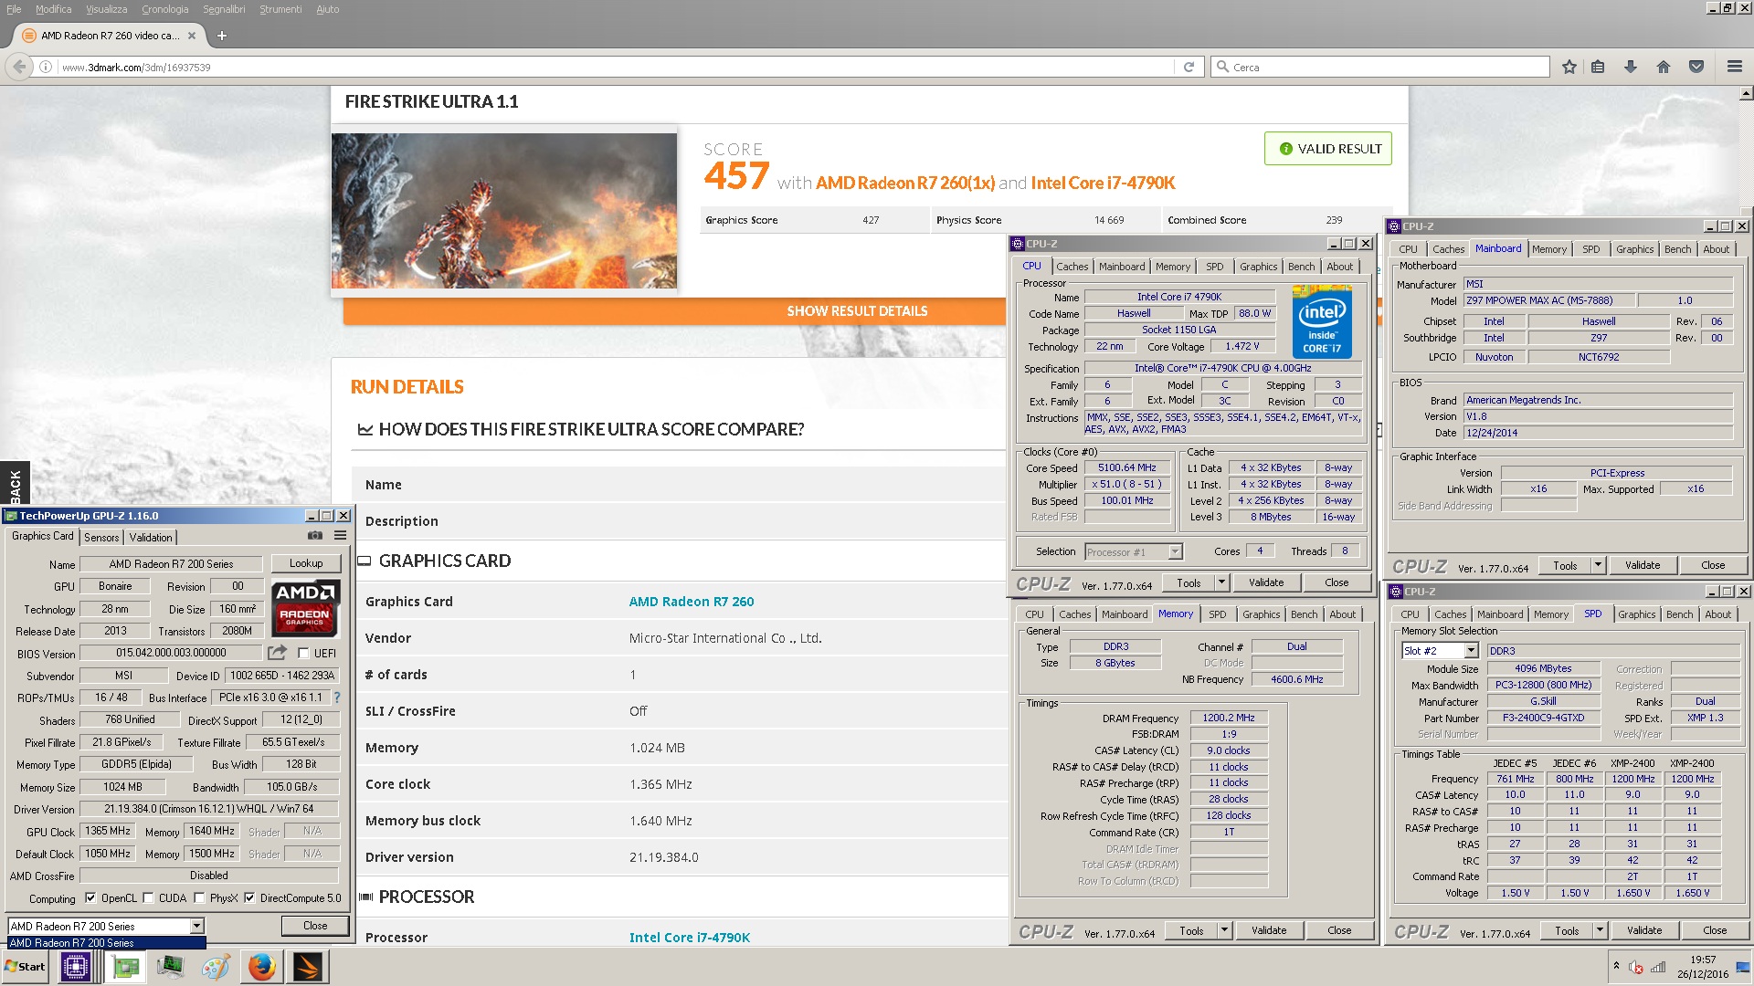Select About tab in CPU-Z SPD window
Viewport: 1754px width, 986px height.
tap(1717, 614)
